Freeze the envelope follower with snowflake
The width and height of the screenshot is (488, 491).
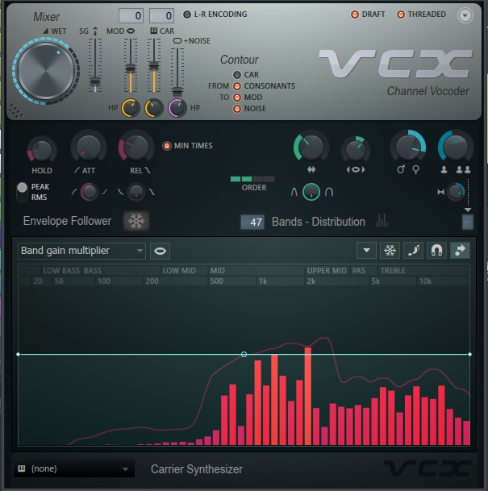pos(136,221)
